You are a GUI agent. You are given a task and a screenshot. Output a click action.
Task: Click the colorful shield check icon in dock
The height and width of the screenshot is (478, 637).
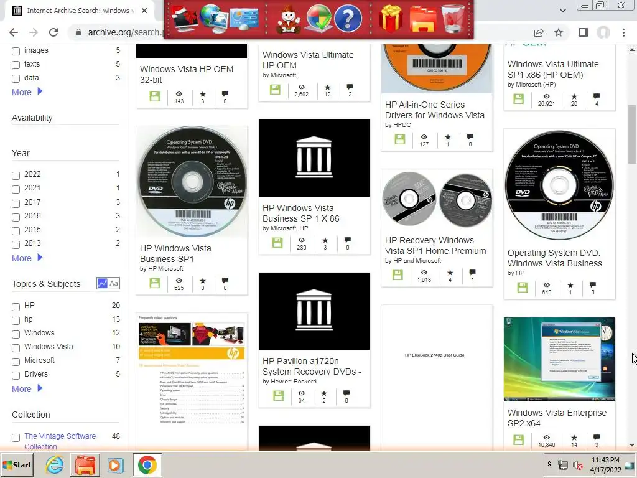point(318,18)
